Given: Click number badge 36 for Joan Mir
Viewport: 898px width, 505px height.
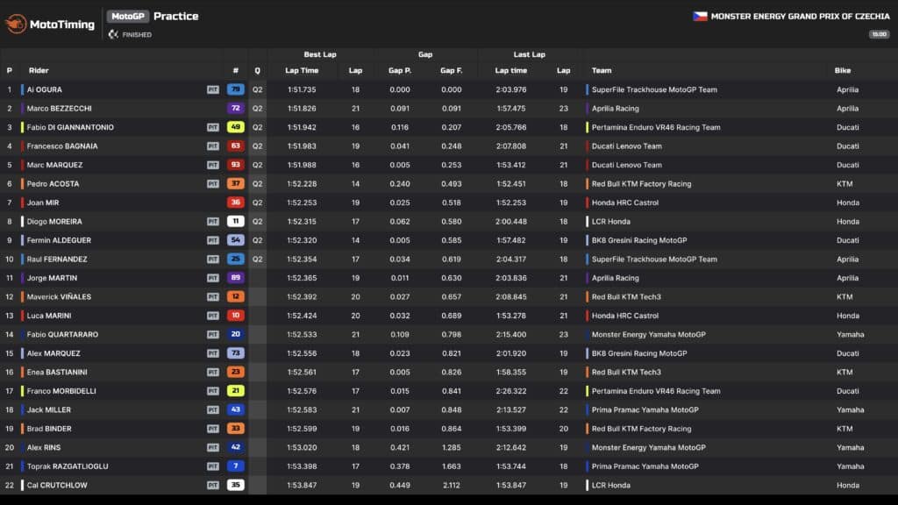Looking at the screenshot, I should pyautogui.click(x=235, y=203).
